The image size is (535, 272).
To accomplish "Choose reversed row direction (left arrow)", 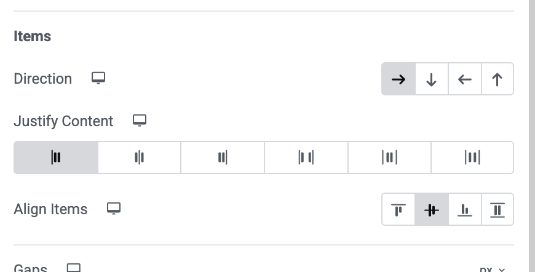I will click(x=465, y=79).
